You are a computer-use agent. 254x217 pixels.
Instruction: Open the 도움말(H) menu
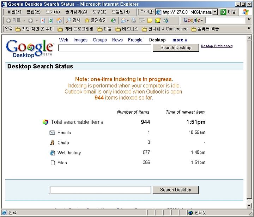(x=121, y=12)
